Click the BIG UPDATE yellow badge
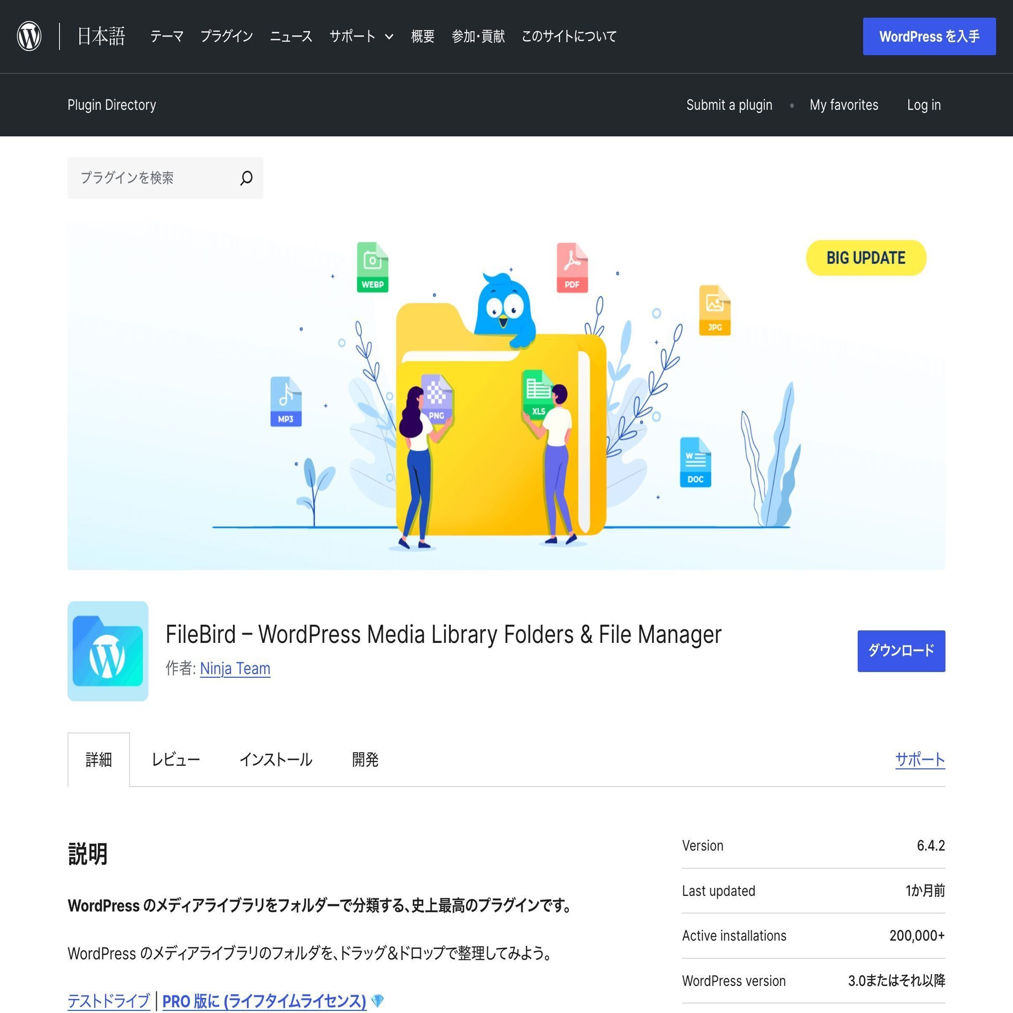Screen dimensions: 1013x1013 (x=866, y=258)
